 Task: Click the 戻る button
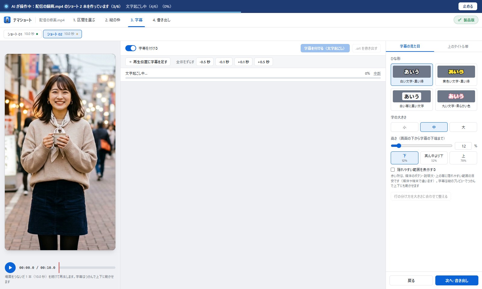pos(411,281)
